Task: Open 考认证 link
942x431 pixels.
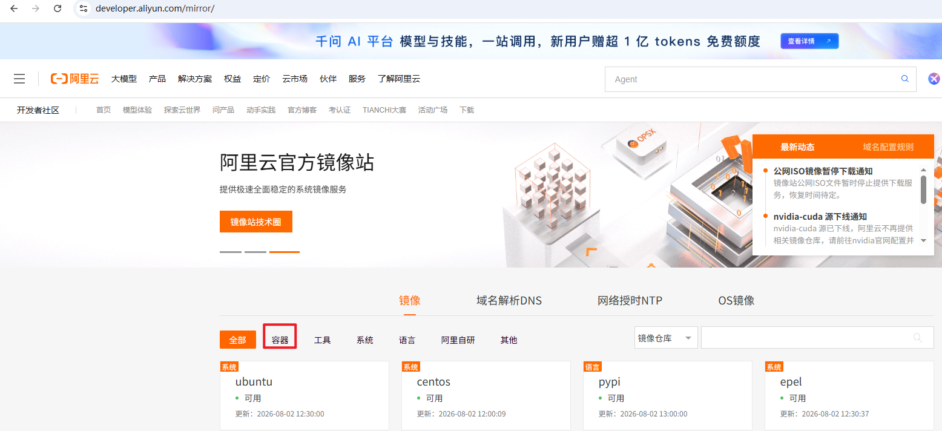Action: 340,110
